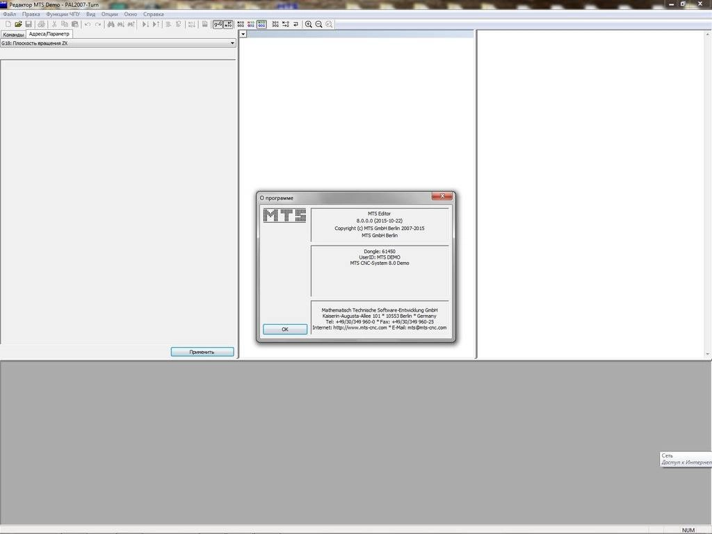Click the Сеть network tooltip

click(x=686, y=459)
